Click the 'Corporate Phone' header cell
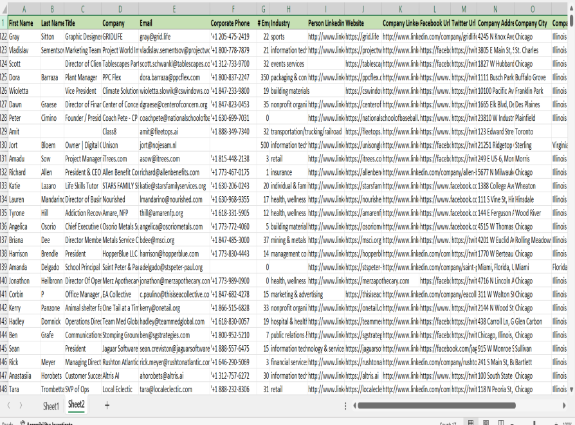The image size is (575, 425). pyautogui.click(x=233, y=23)
